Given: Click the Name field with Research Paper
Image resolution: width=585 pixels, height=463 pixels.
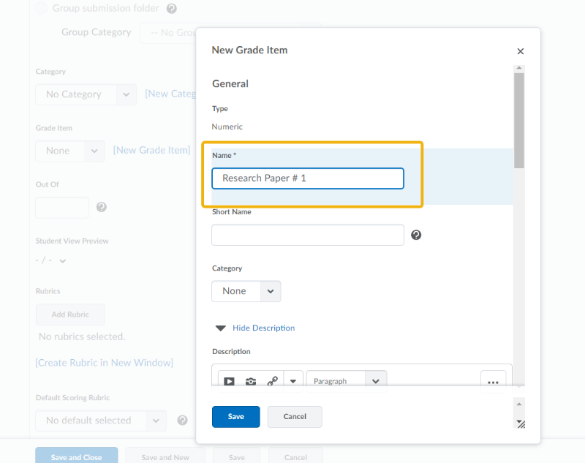Looking at the screenshot, I should [307, 178].
